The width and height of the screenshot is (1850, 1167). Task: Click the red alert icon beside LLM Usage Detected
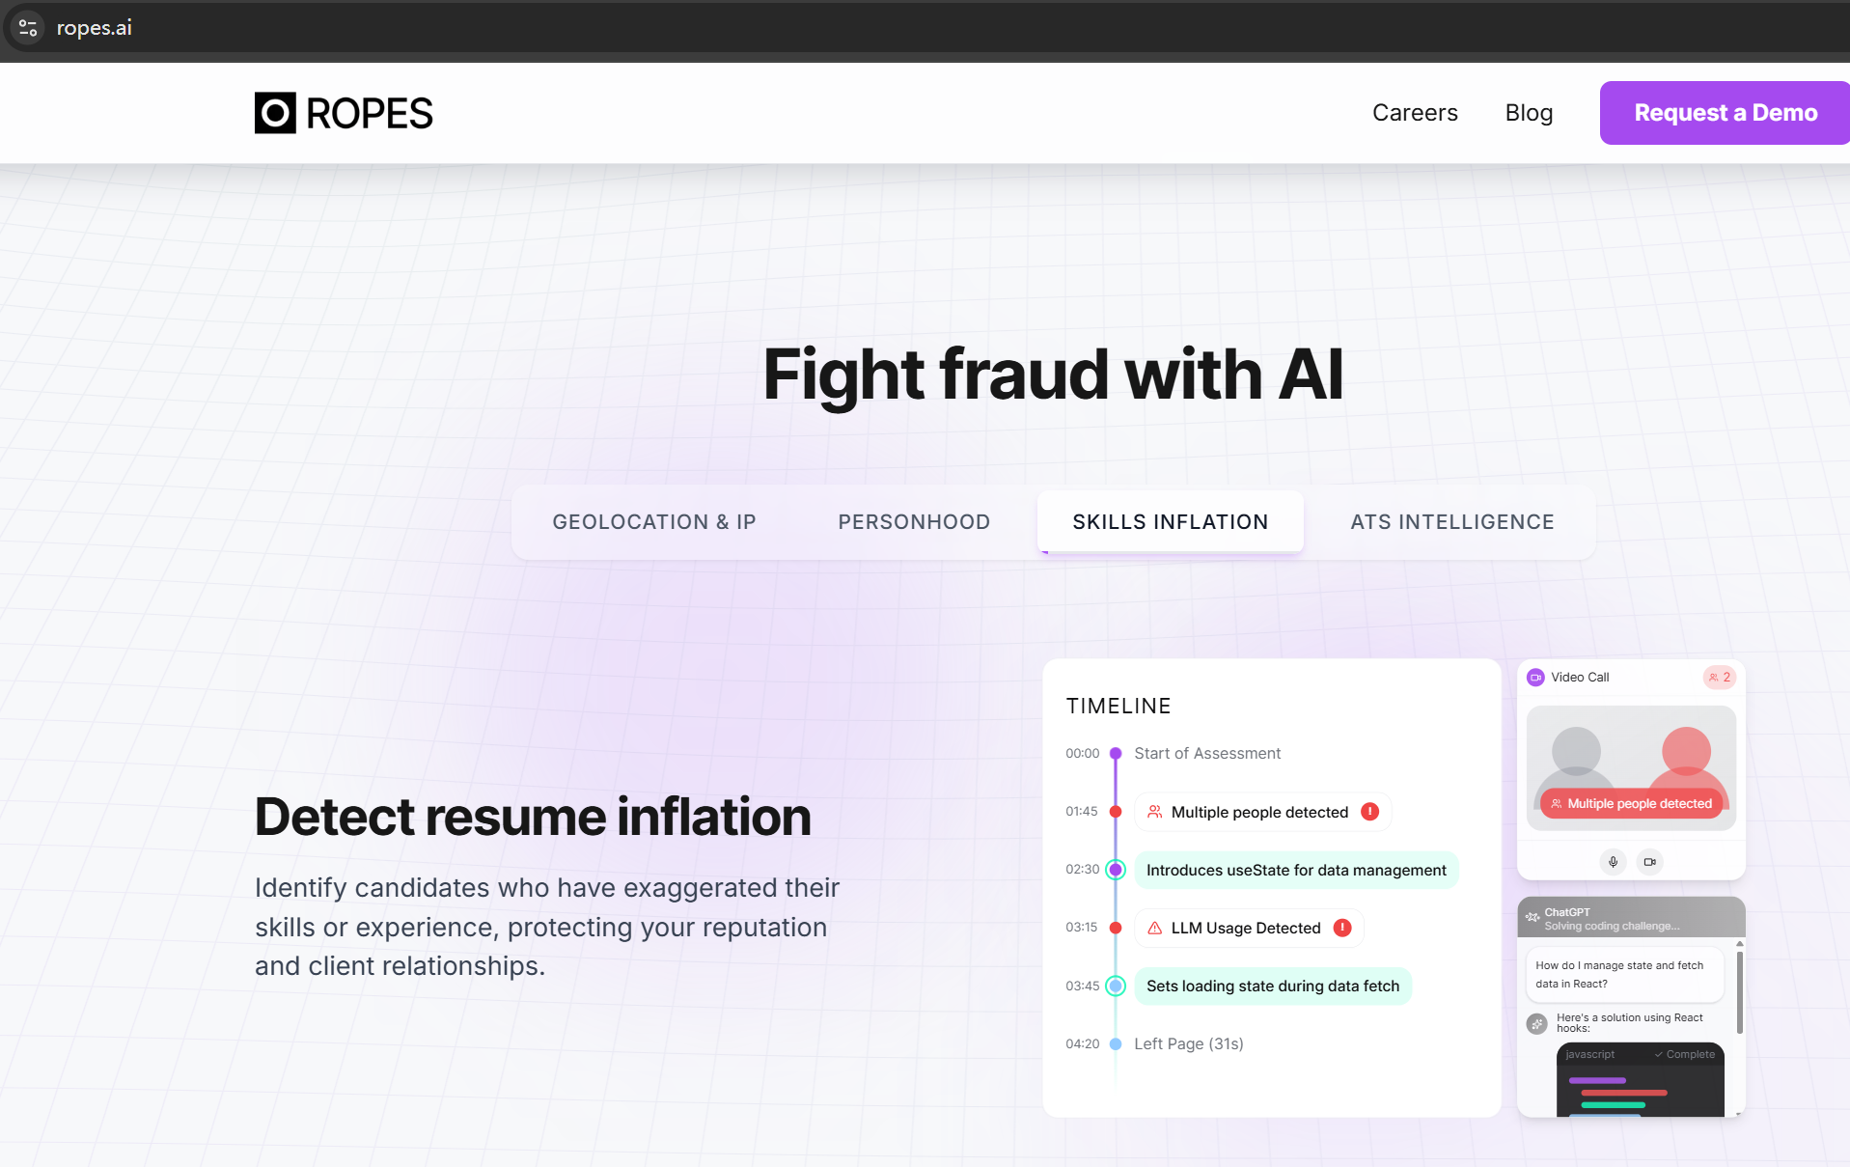coord(1342,928)
